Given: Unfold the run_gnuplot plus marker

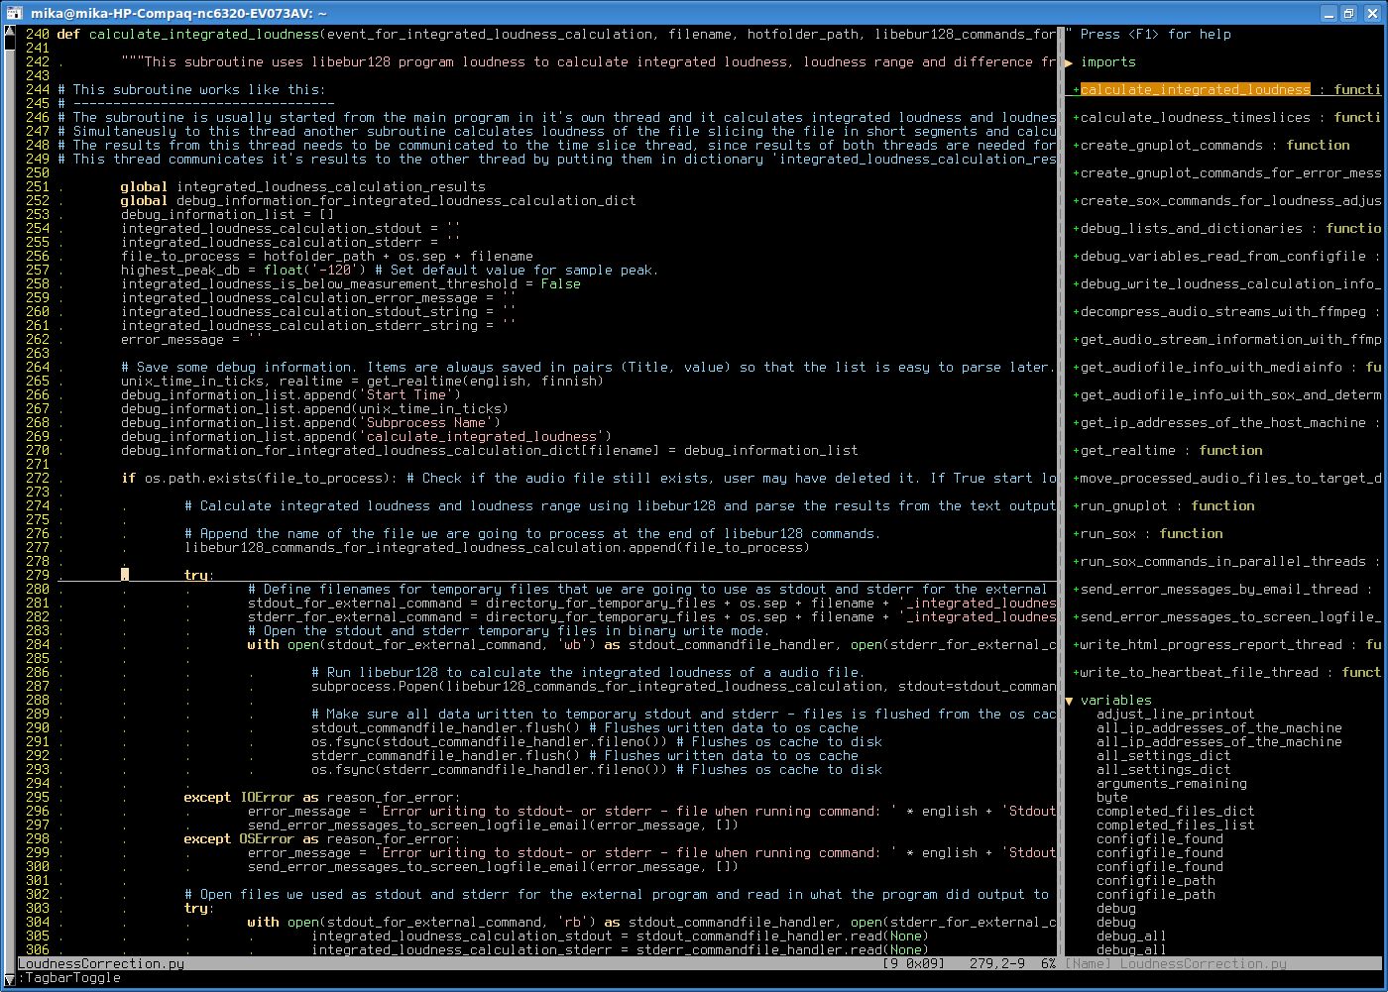Looking at the screenshot, I should pyautogui.click(x=1077, y=506).
